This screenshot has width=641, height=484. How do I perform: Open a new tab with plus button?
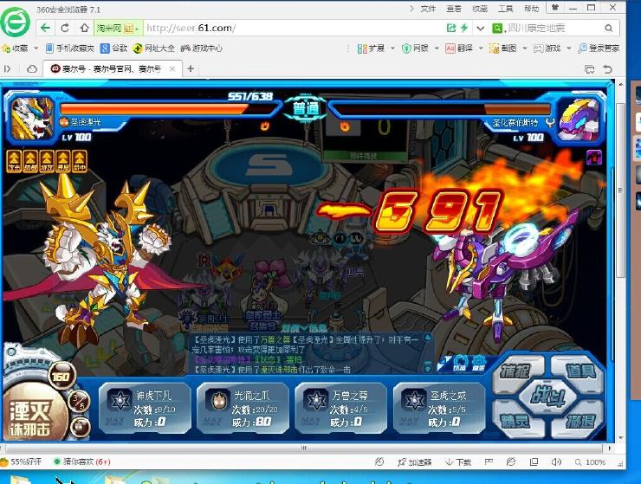click(x=191, y=68)
